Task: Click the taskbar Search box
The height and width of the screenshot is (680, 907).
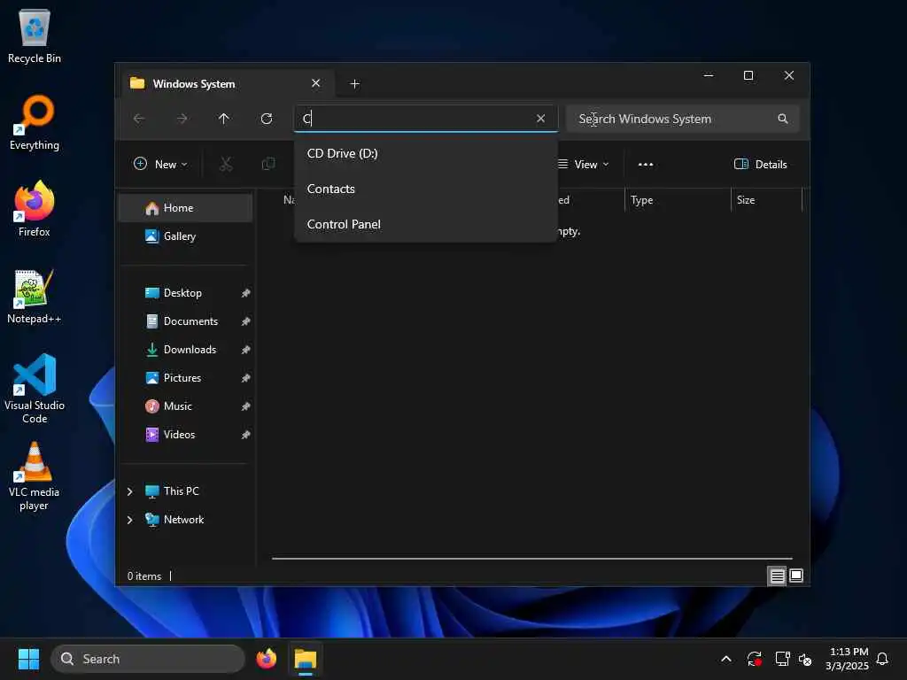Action: tap(148, 659)
